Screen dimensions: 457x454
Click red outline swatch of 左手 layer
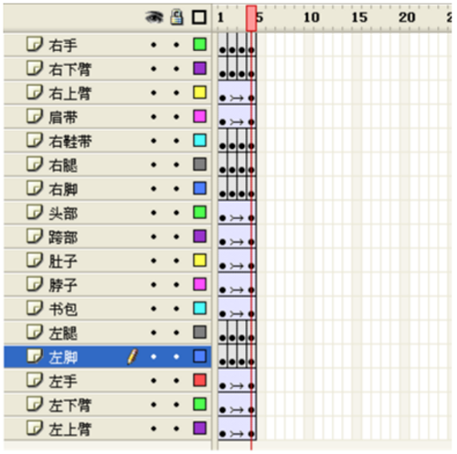200,380
